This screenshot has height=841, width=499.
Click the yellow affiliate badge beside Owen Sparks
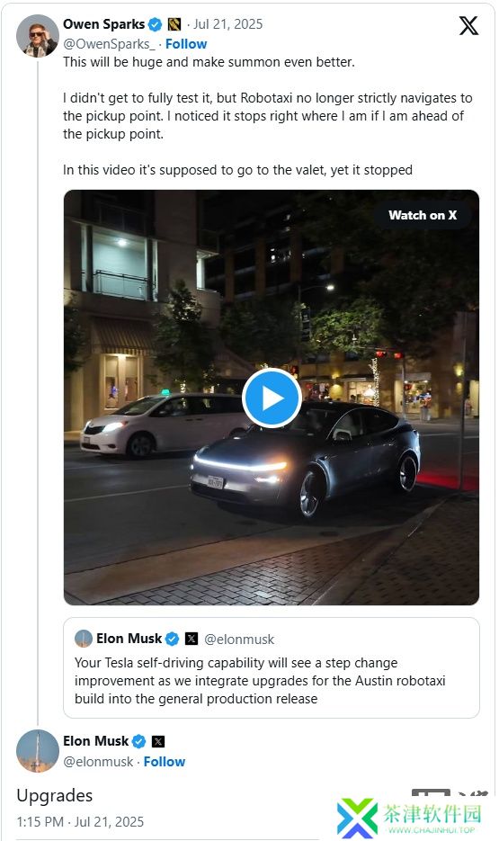tap(174, 24)
